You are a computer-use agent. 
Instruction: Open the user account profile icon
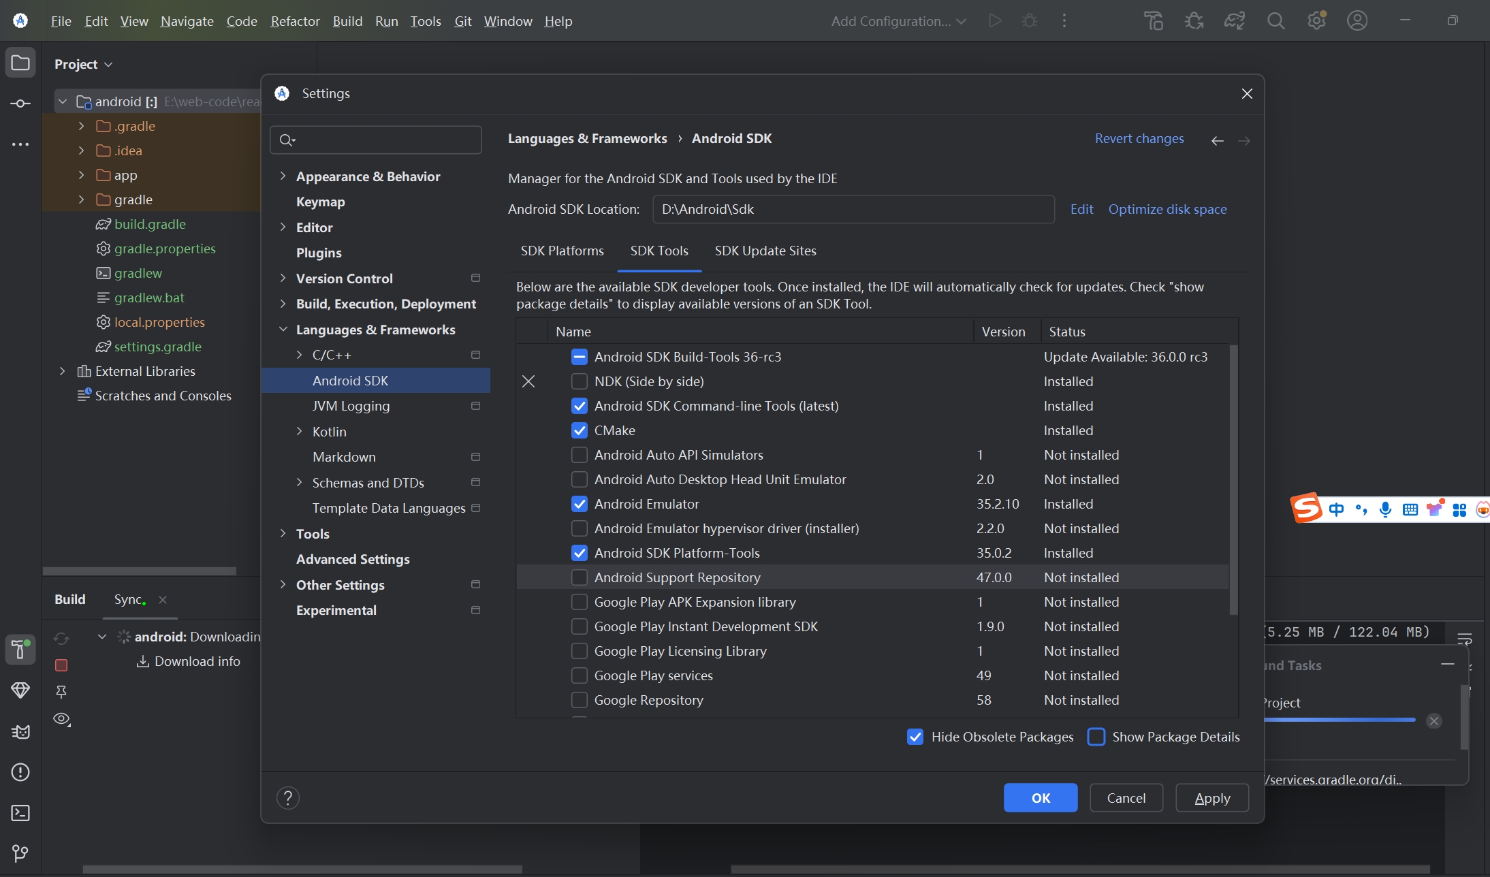1357,21
